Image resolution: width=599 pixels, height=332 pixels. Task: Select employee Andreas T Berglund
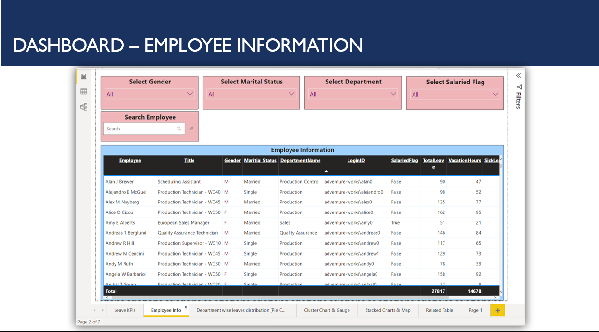point(126,233)
